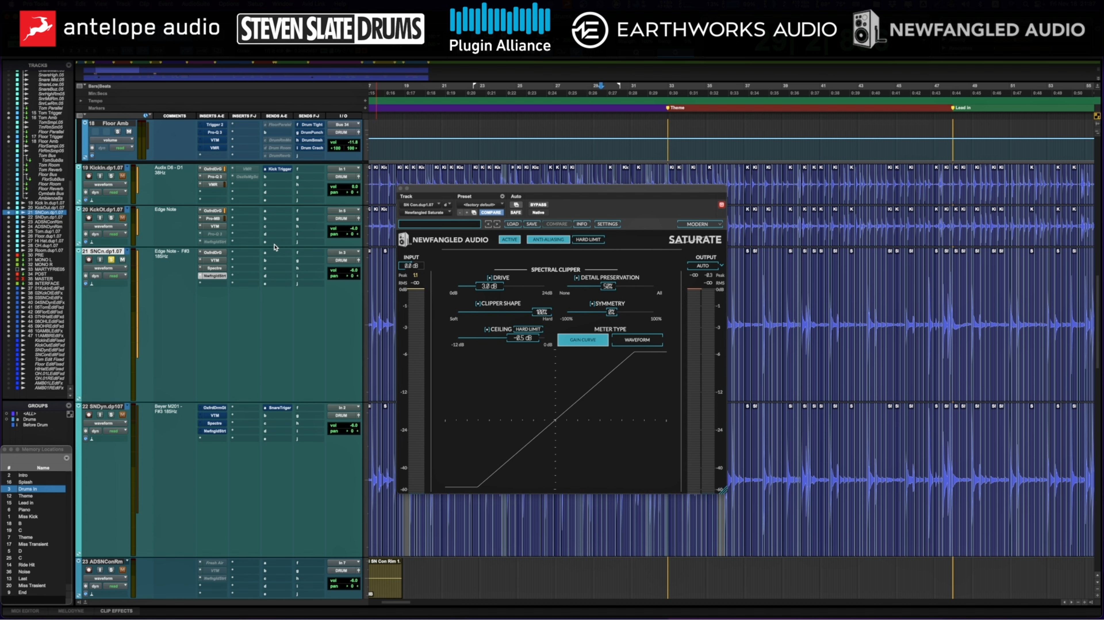Click the CEILING -0.5 dB slider handle
This screenshot has width=1104, height=620.
(x=522, y=338)
